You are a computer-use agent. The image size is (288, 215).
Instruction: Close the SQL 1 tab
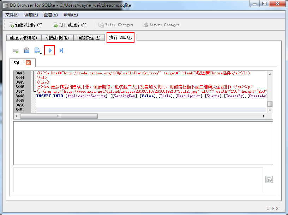point(28,63)
